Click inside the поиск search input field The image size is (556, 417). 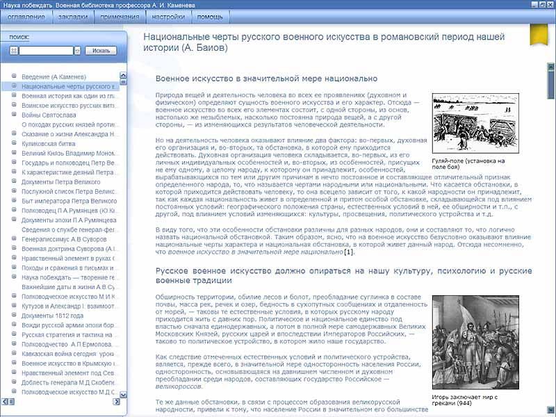(45, 51)
